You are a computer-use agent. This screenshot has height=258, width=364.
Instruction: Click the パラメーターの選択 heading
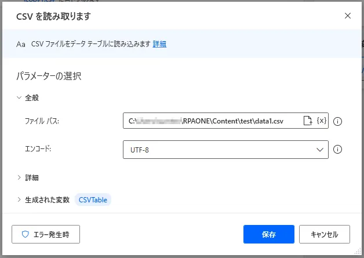click(52, 76)
